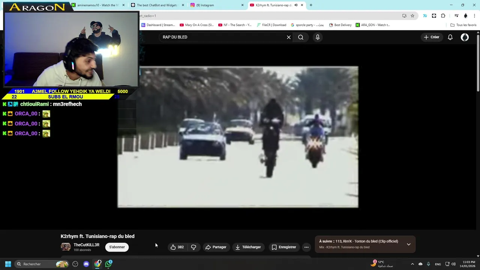The width and height of the screenshot is (480, 270).
Task: Click the playing video frame
Action: click(x=238, y=137)
